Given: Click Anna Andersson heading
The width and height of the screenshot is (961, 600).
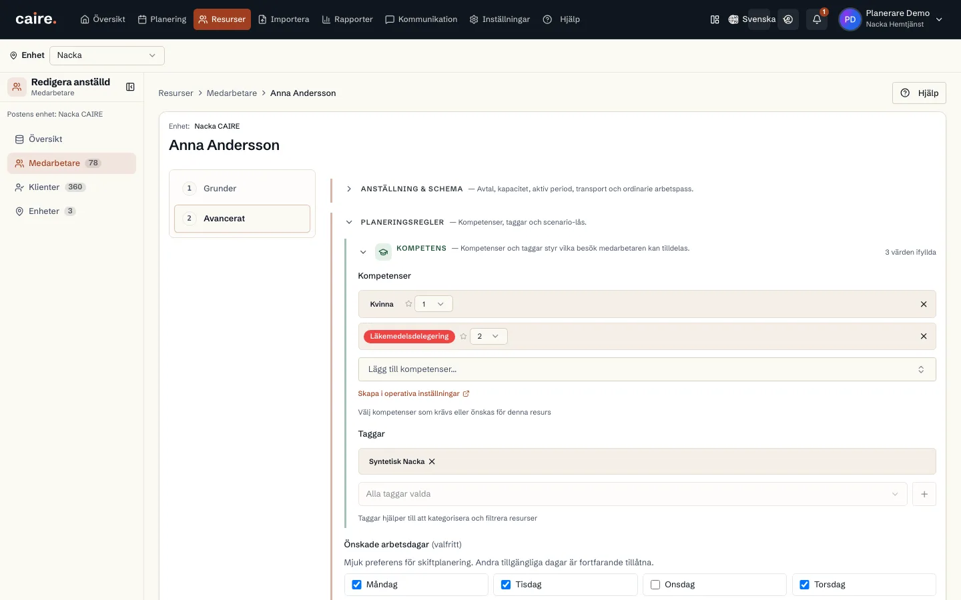Looking at the screenshot, I should pyautogui.click(x=224, y=145).
